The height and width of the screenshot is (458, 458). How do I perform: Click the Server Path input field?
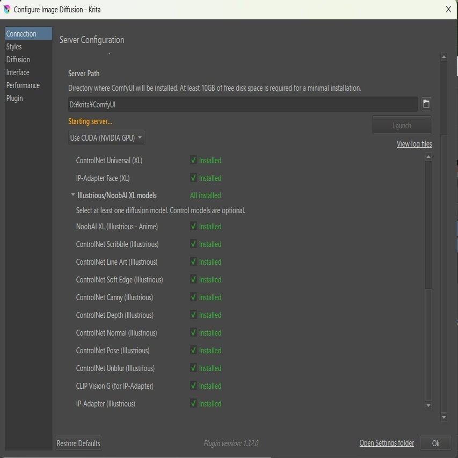(x=243, y=104)
